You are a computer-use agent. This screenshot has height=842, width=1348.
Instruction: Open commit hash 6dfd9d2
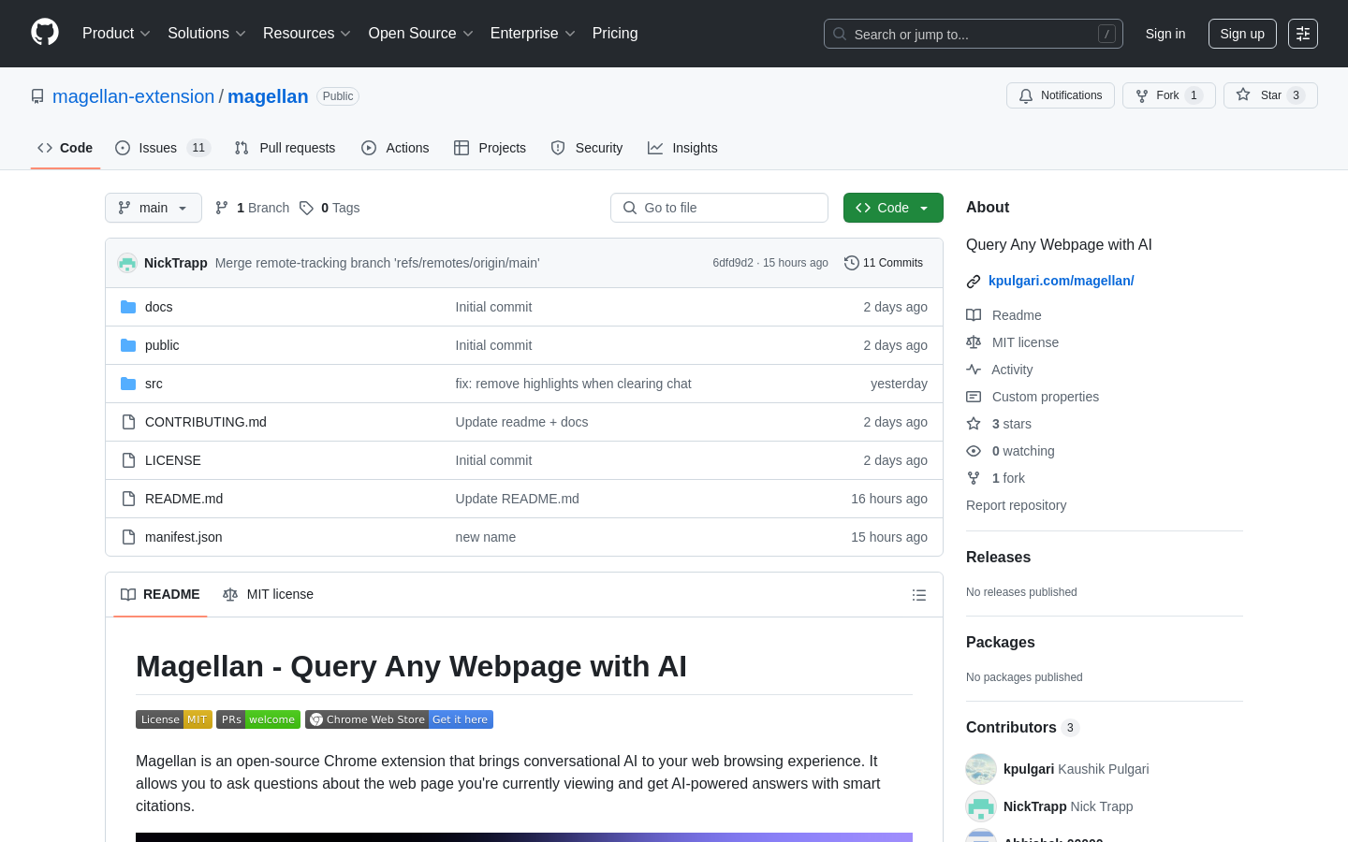coord(733,263)
